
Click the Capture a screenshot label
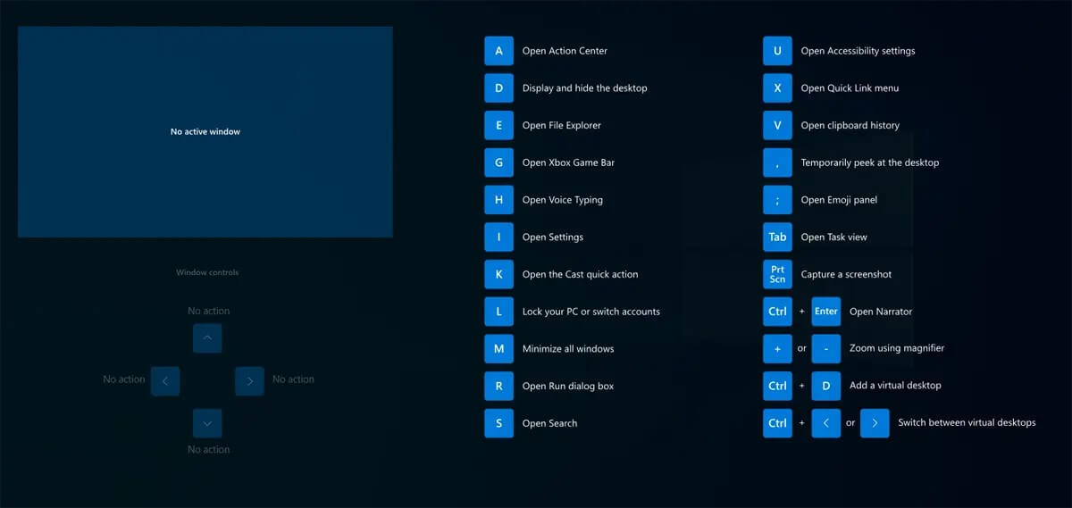pyautogui.click(x=846, y=274)
